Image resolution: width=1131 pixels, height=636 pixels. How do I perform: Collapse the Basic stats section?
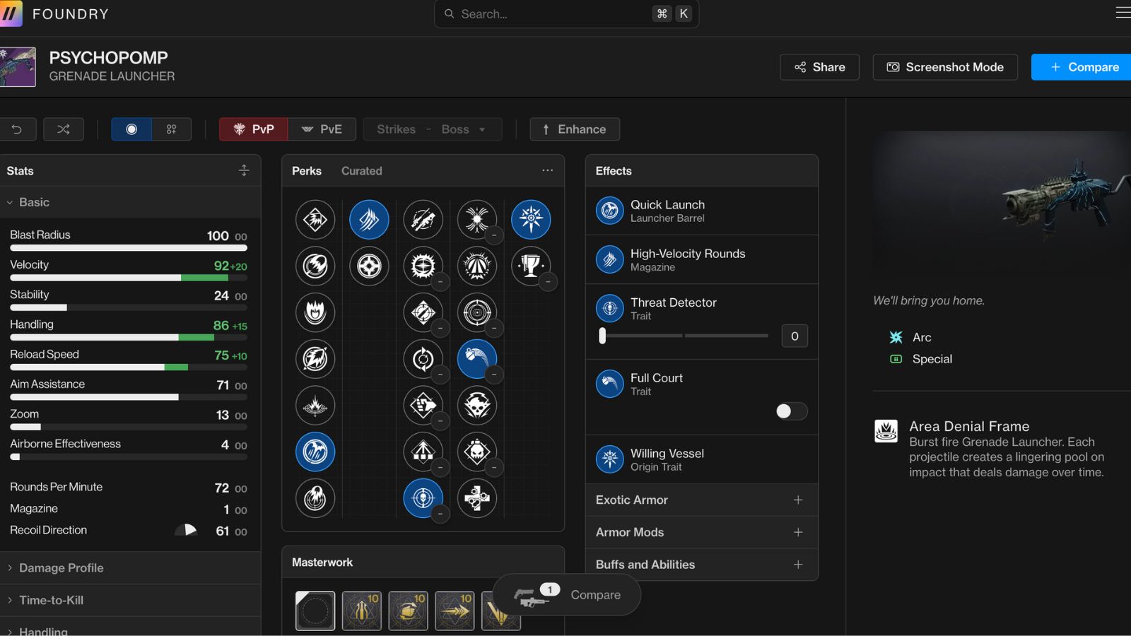[130, 202]
